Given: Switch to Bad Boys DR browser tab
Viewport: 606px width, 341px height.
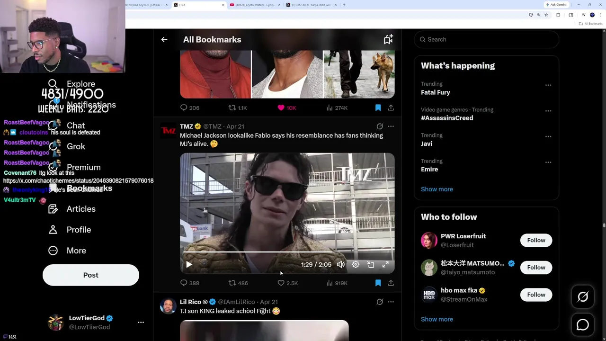Looking at the screenshot, I should (147, 5).
